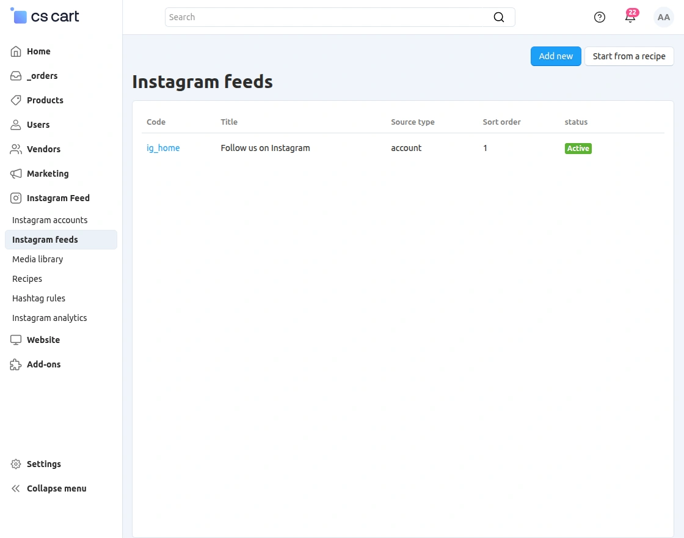Open Settings menu label
Viewport: 684px width, 538px height.
click(x=43, y=464)
